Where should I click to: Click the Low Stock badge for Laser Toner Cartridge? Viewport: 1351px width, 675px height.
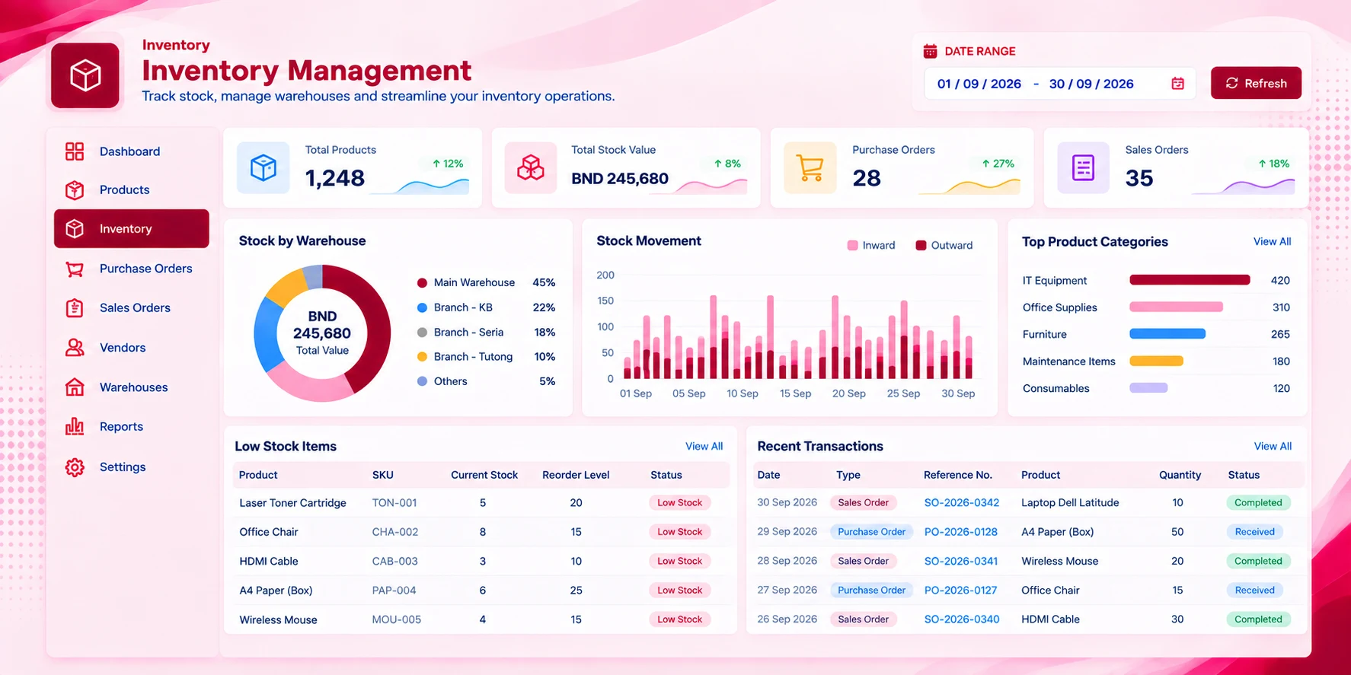coord(679,503)
